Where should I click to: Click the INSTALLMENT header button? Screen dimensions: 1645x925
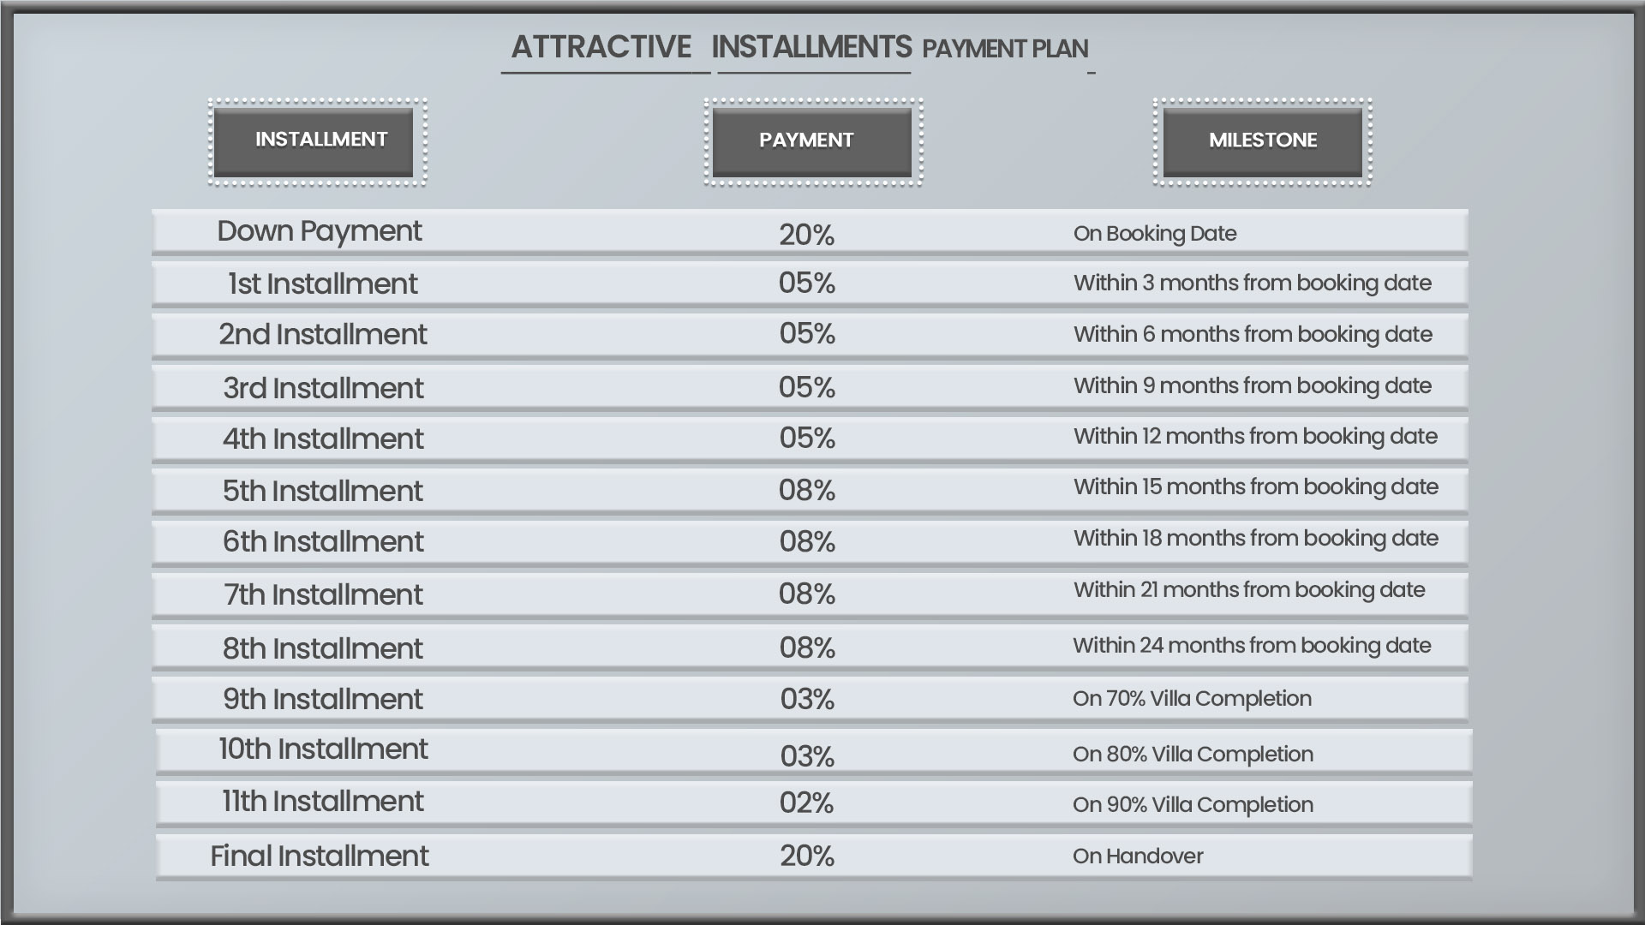coord(314,141)
